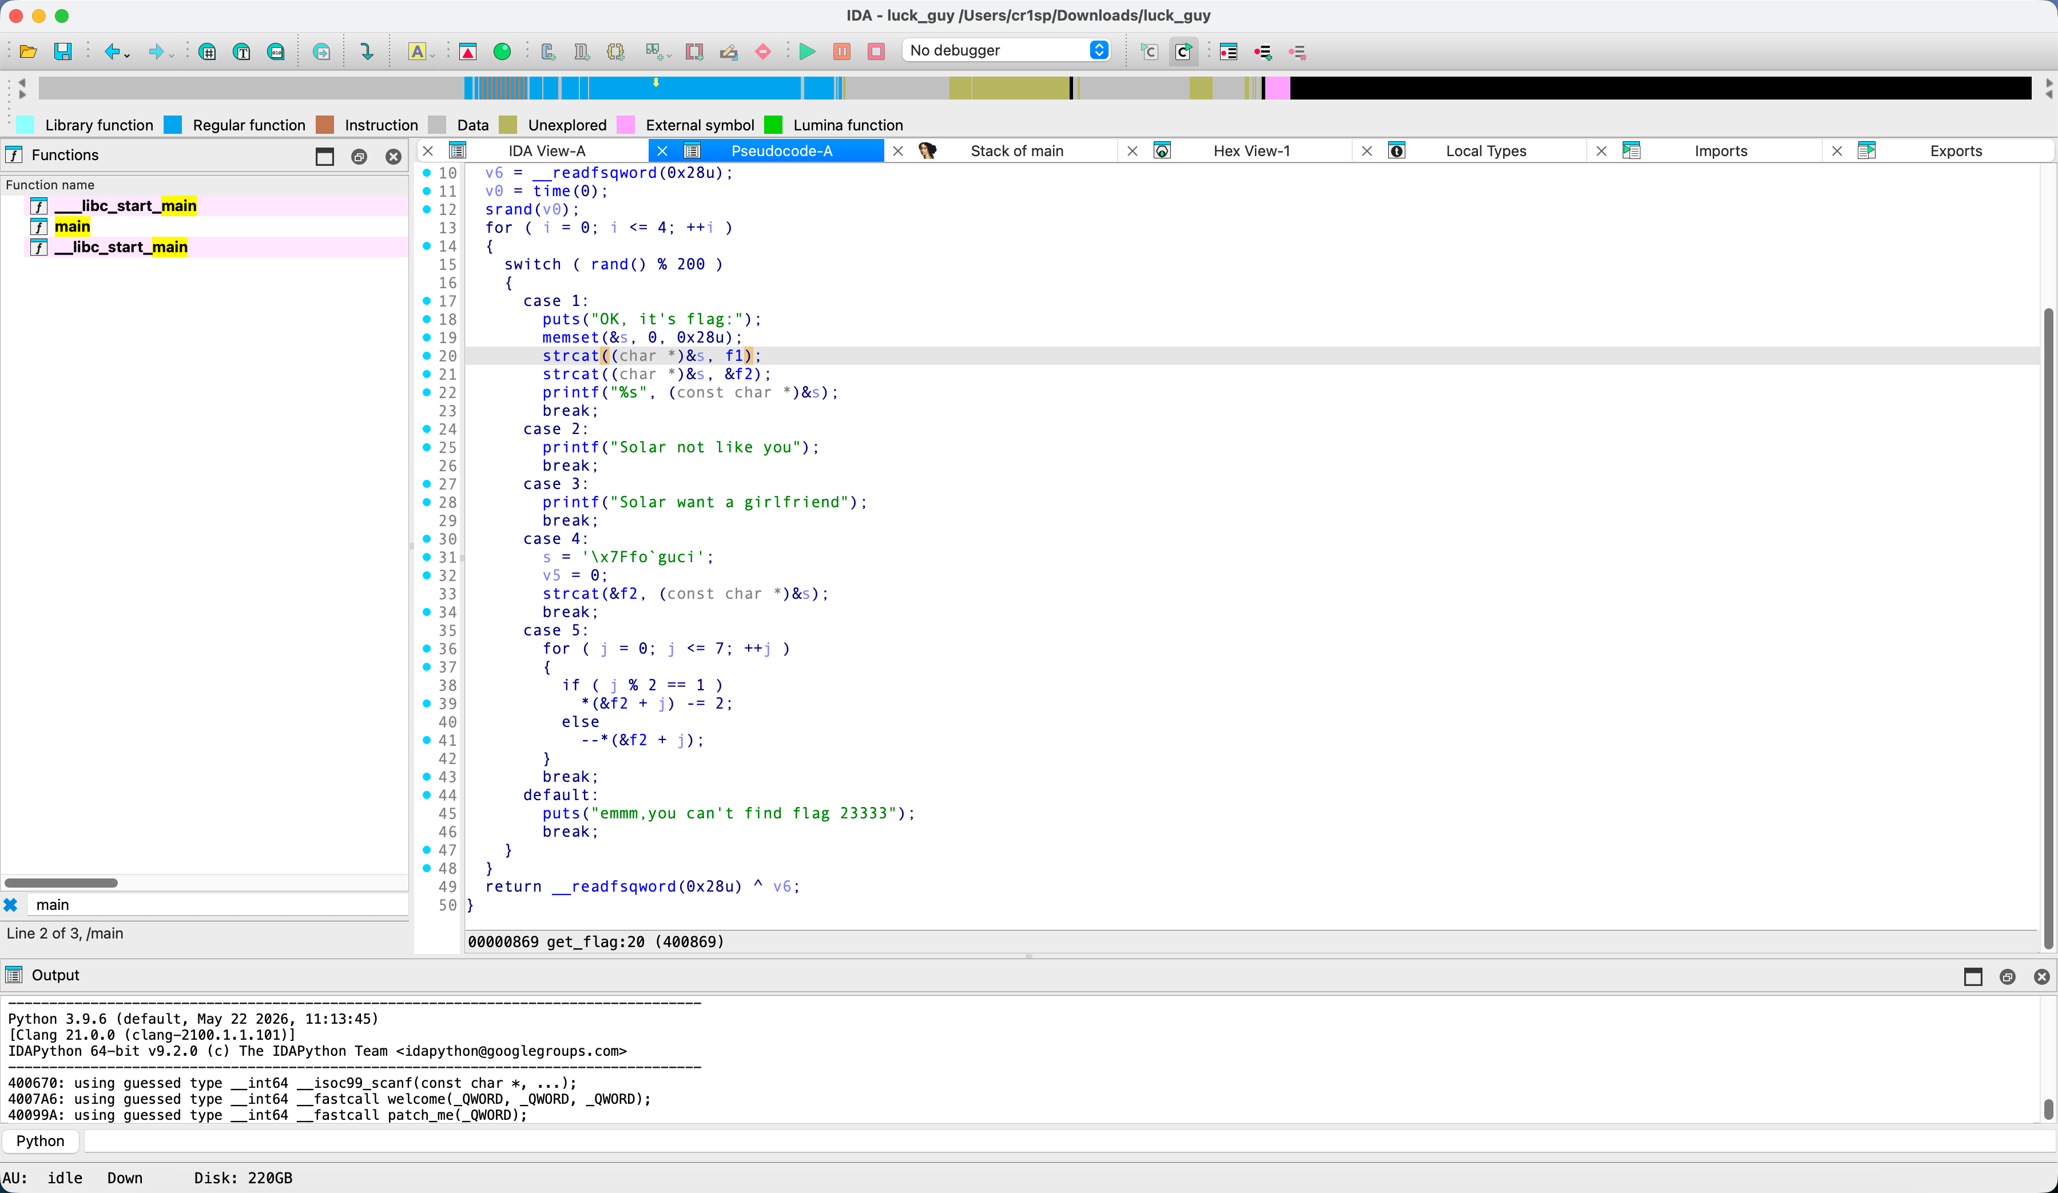Click the create data 'D' icon
Screen dimensions: 2058x1193
point(582,51)
